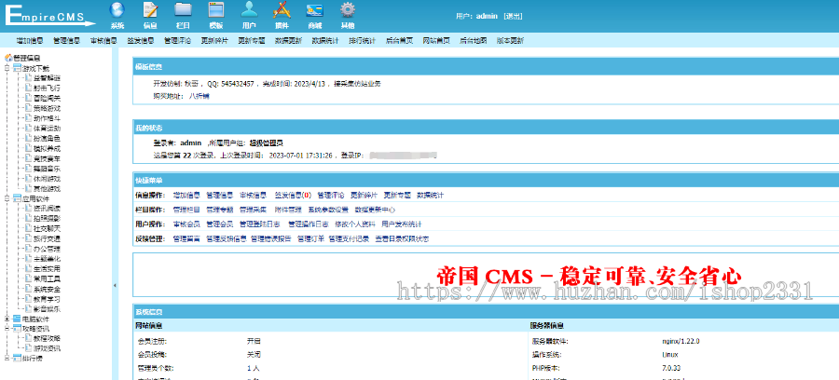Click the page icon beside 教程攻略

click(x=28, y=338)
